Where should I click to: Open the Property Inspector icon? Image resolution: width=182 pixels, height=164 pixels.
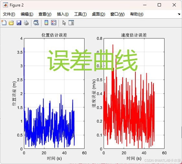tap(71, 23)
